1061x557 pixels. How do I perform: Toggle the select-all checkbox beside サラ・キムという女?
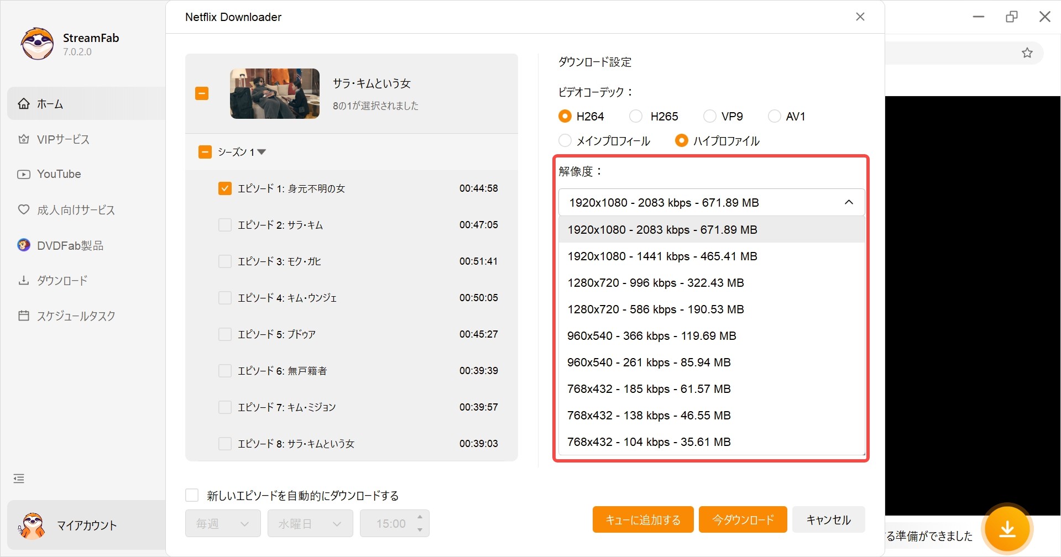tap(202, 93)
